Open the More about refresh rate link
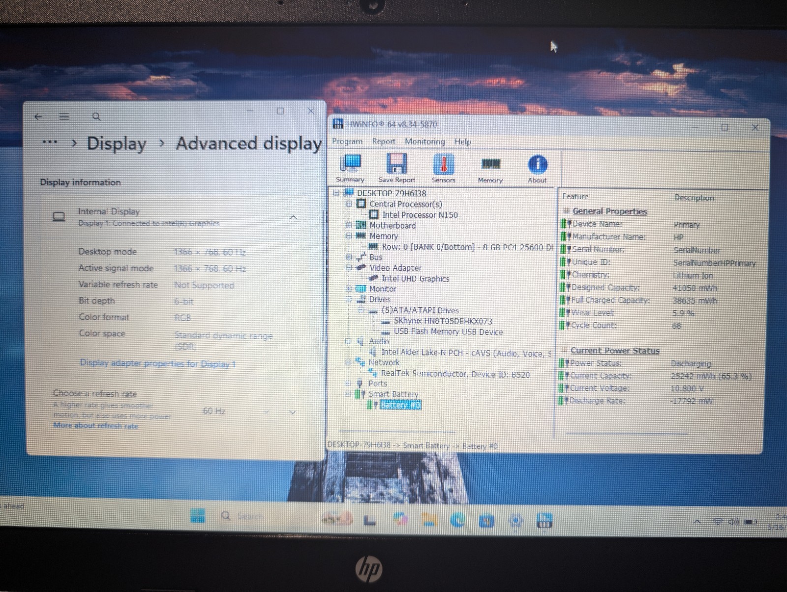Viewport: 787px width, 592px height. 95,425
